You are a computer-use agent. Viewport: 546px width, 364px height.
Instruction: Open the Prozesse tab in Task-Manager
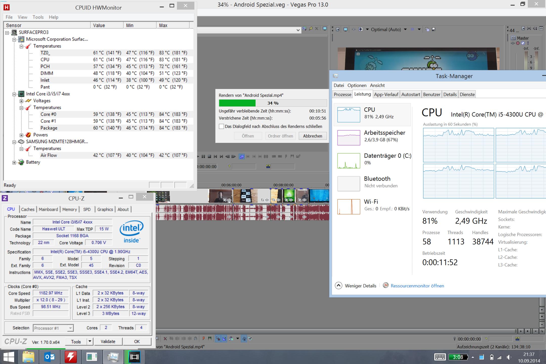coord(342,94)
